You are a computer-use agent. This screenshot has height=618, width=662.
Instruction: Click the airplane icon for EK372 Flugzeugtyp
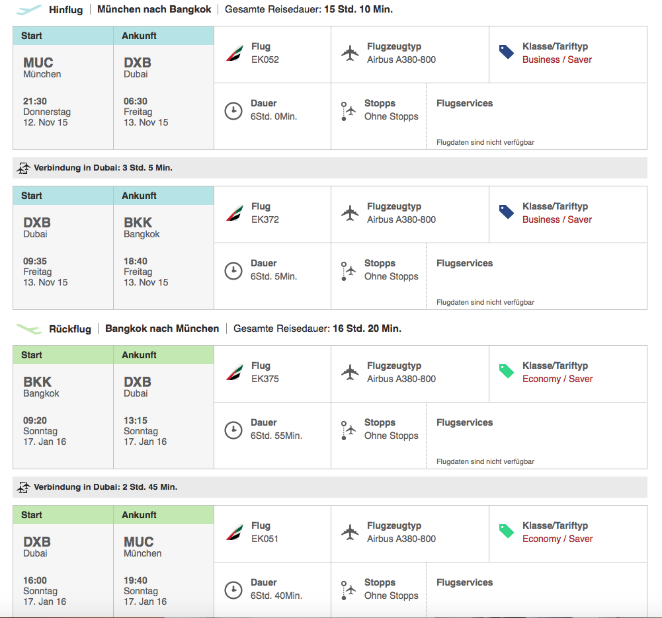click(350, 213)
